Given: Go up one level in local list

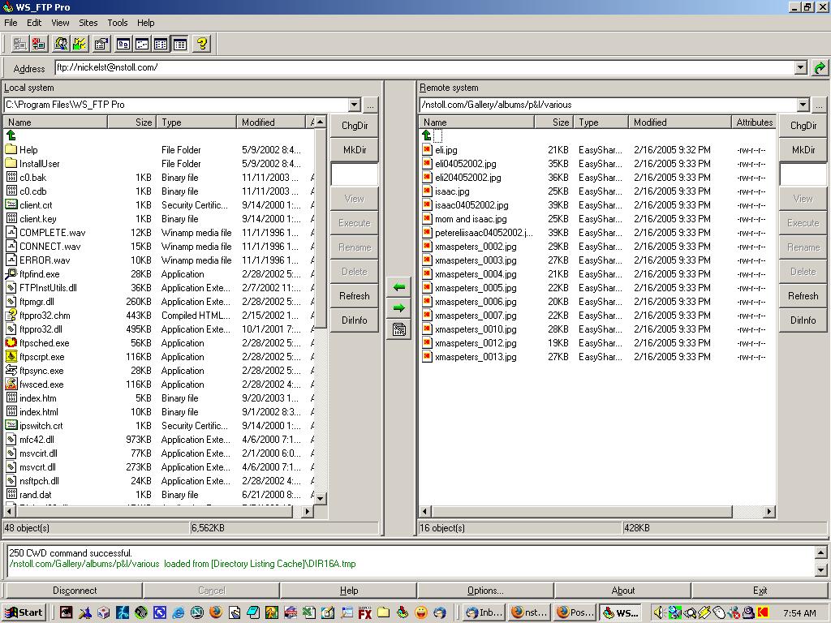Looking at the screenshot, I should (11, 135).
